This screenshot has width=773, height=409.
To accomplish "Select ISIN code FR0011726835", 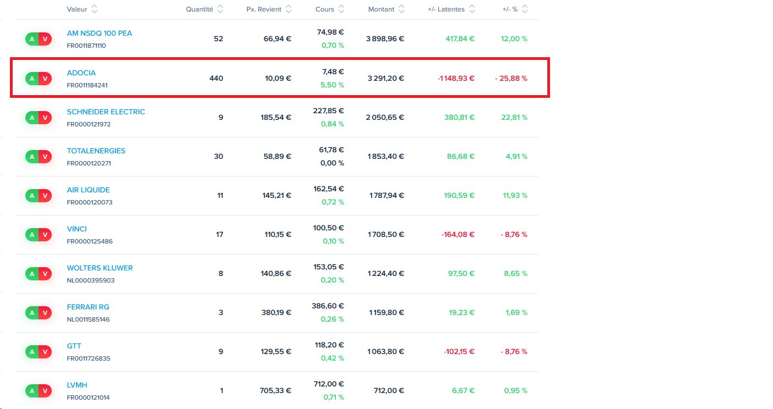I will pos(89,358).
